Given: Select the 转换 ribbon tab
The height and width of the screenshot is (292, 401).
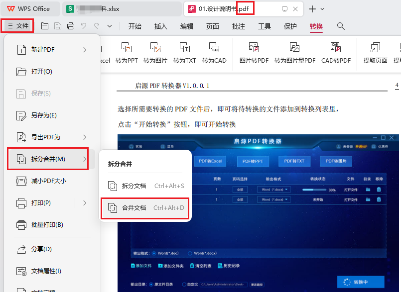Looking at the screenshot, I should [316, 26].
